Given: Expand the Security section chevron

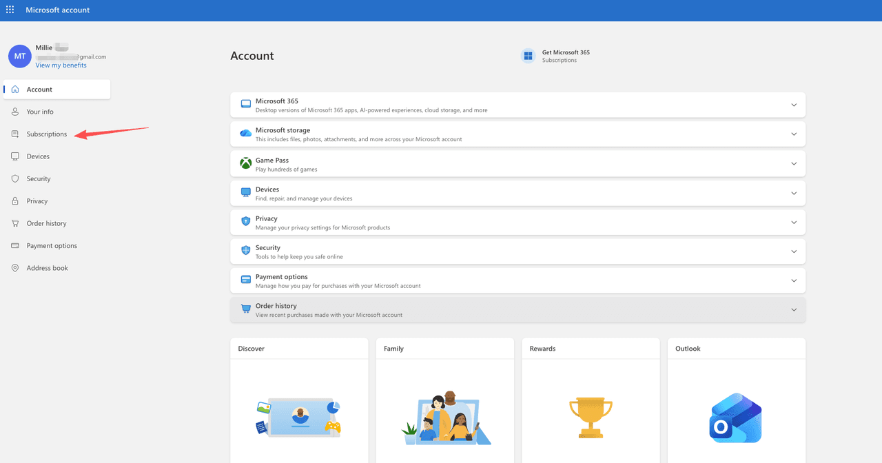Looking at the screenshot, I should (794, 251).
